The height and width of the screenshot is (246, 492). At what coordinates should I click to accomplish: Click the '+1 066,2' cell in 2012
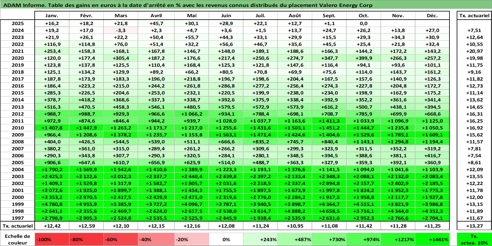tap(192, 114)
